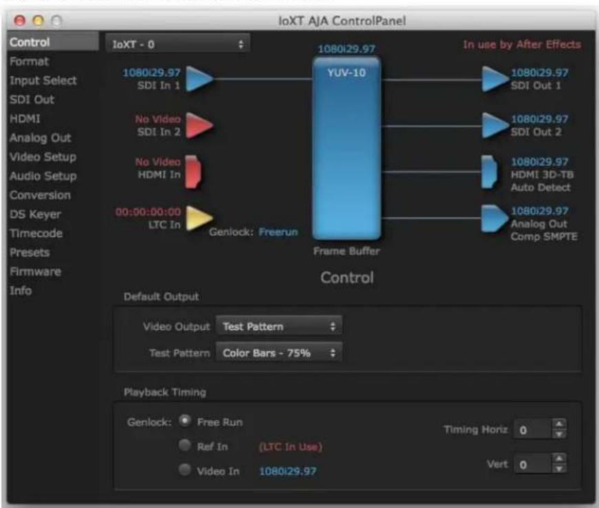Open the Audio Setup panel

(43, 176)
